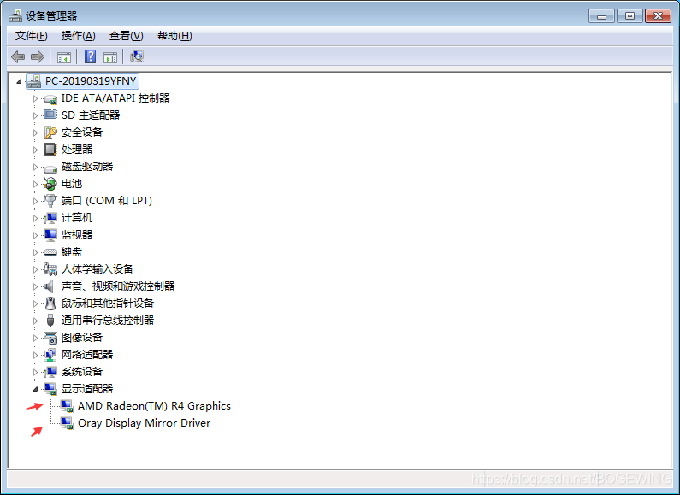Expand the 声音、视频和游戏控制器 node

click(x=35, y=286)
